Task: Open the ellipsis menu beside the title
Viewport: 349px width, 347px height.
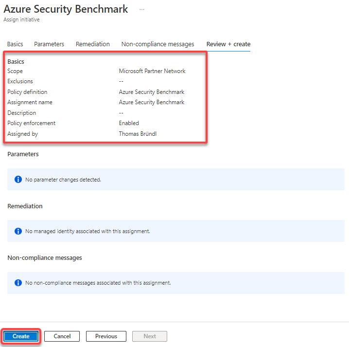Action: [x=142, y=10]
